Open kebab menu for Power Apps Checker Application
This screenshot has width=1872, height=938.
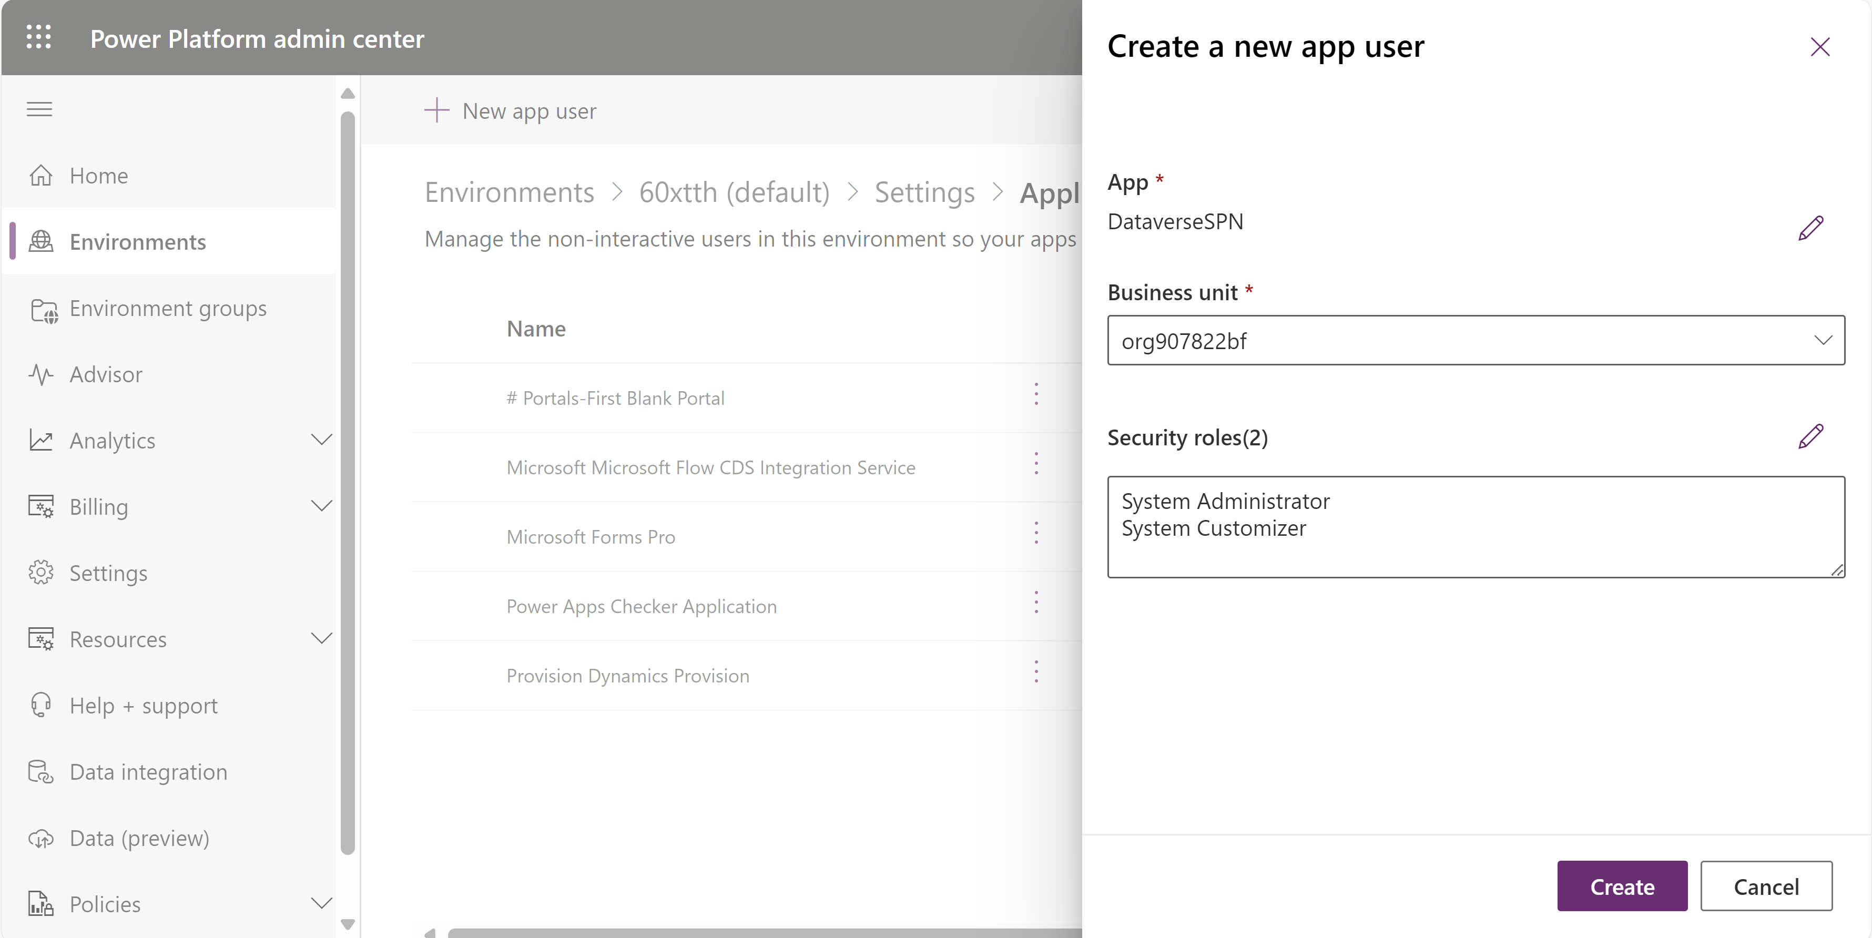pos(1036,601)
